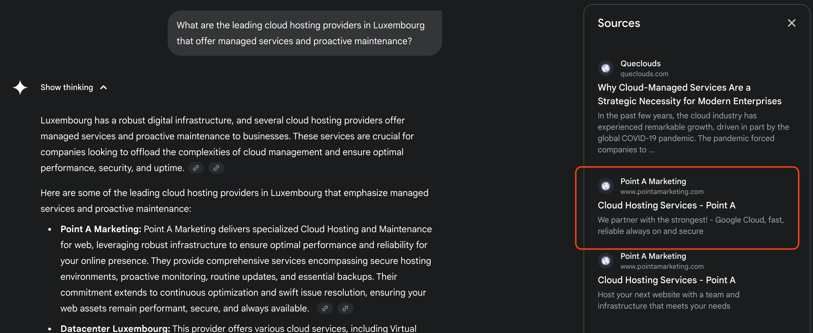Collapse the Show thinking section with the chevron
Viewport: 813px width, 333px height.
pyautogui.click(x=103, y=87)
